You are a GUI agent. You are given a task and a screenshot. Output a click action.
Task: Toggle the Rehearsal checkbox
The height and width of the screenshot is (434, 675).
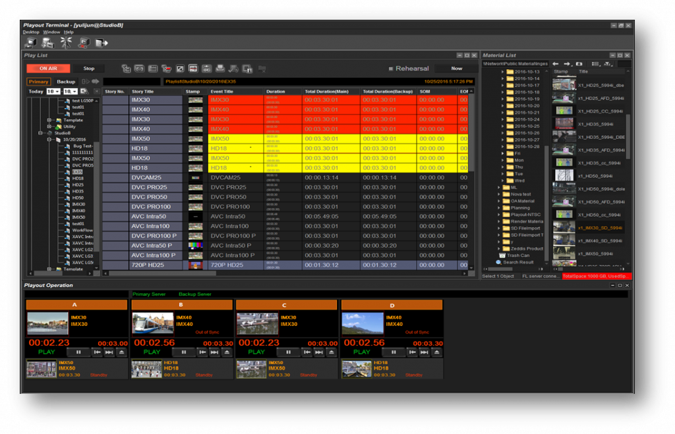pos(391,68)
